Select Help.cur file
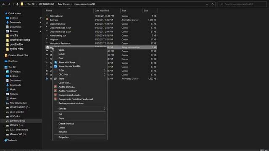This screenshot has width=269, height=151. pyautogui.click(x=54, y=39)
